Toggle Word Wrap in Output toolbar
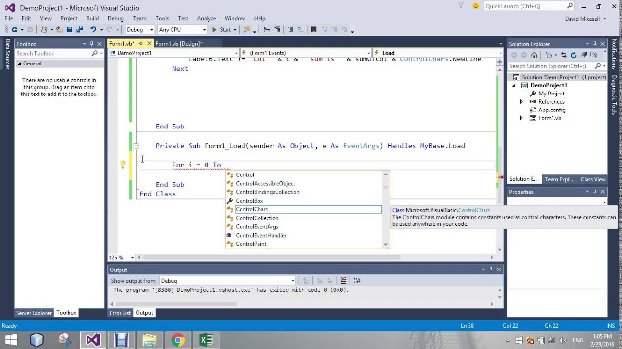 357,280
